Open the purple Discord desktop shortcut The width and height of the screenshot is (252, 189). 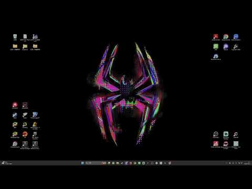(226, 47)
